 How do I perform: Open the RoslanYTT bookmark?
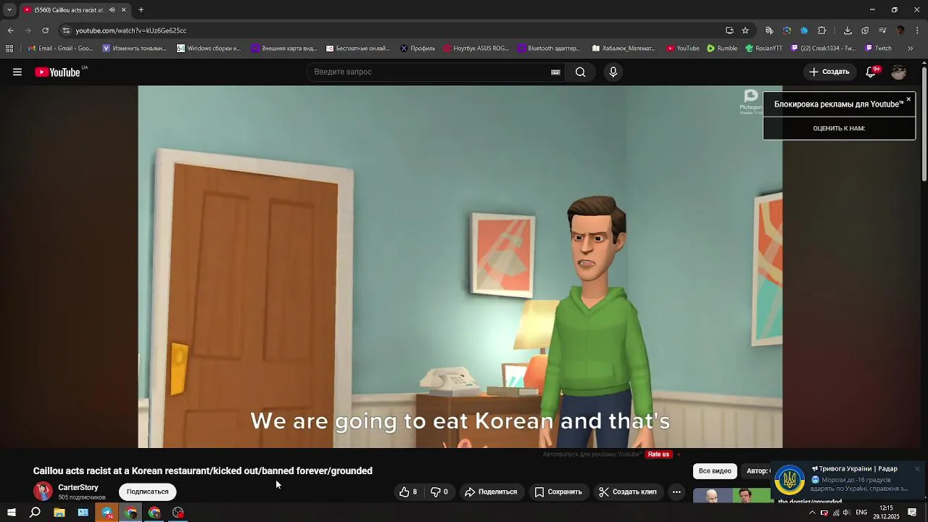(x=764, y=49)
